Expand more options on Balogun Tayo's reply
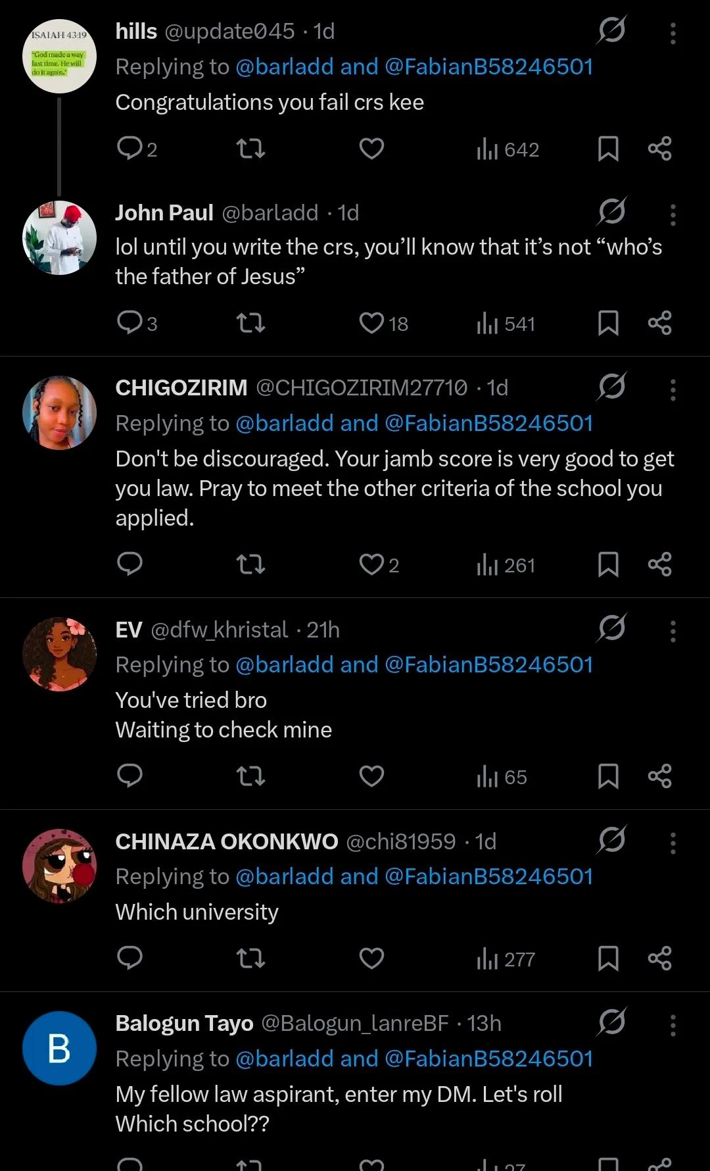 [673, 1025]
